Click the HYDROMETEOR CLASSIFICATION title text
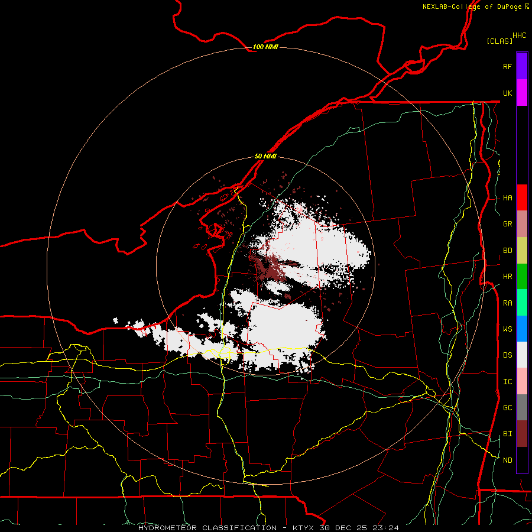Image resolution: width=532 pixels, height=532 pixels. (207, 528)
